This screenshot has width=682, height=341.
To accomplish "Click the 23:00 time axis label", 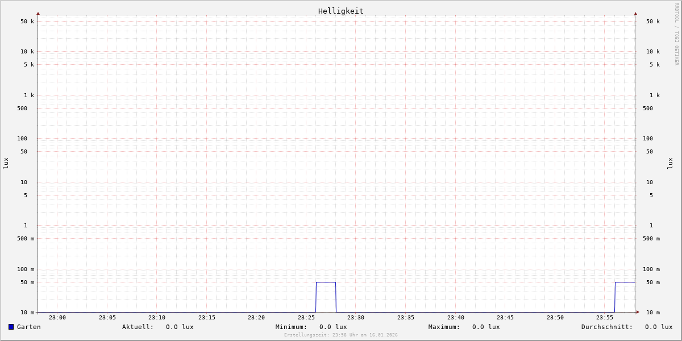I will coord(57,318).
